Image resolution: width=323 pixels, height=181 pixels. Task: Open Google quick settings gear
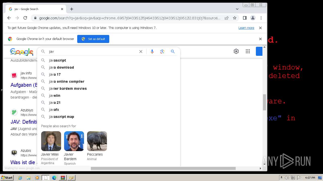pyautogui.click(x=236, y=51)
